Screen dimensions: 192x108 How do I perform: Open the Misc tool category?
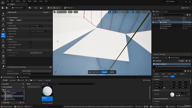point(3,67)
